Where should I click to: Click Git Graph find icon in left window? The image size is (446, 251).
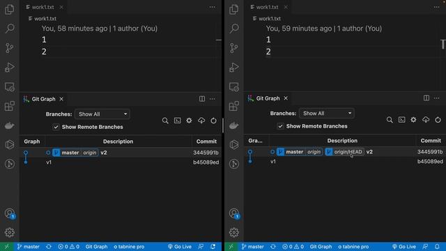165,121
